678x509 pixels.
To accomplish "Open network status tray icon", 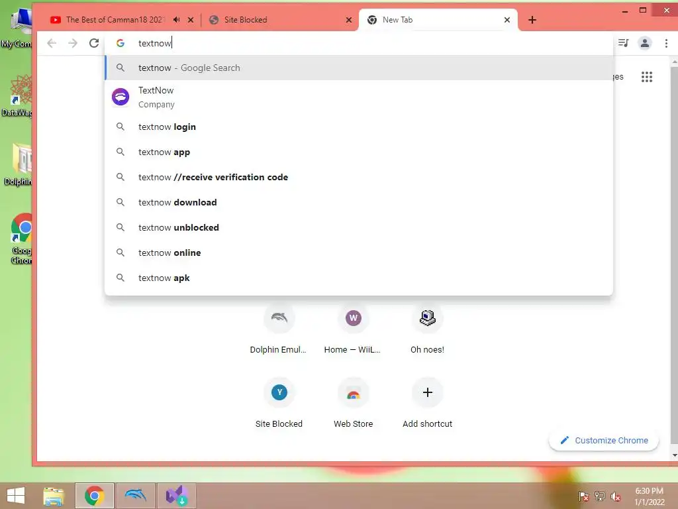I will point(600,496).
